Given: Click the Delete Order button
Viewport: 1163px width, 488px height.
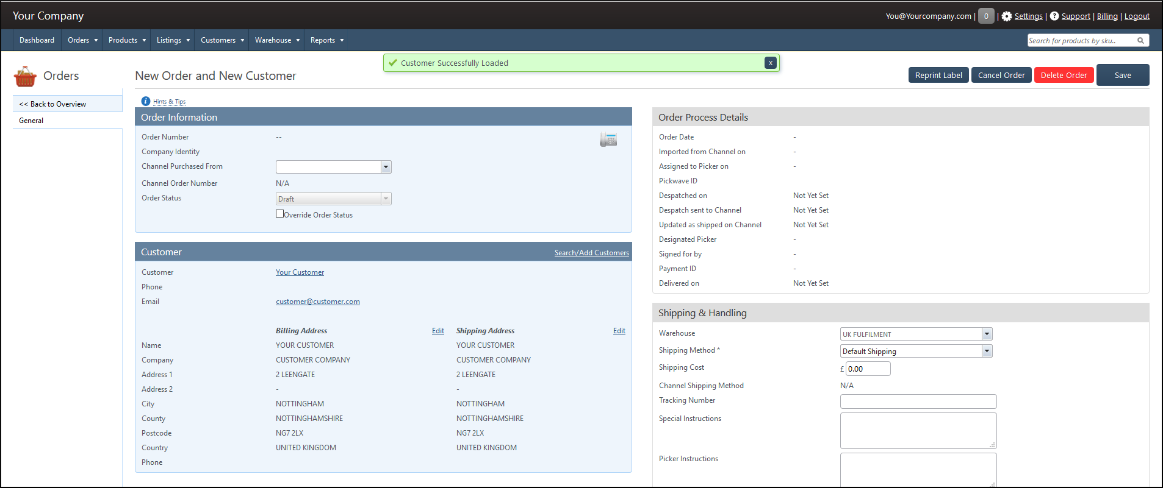Looking at the screenshot, I should [1064, 75].
